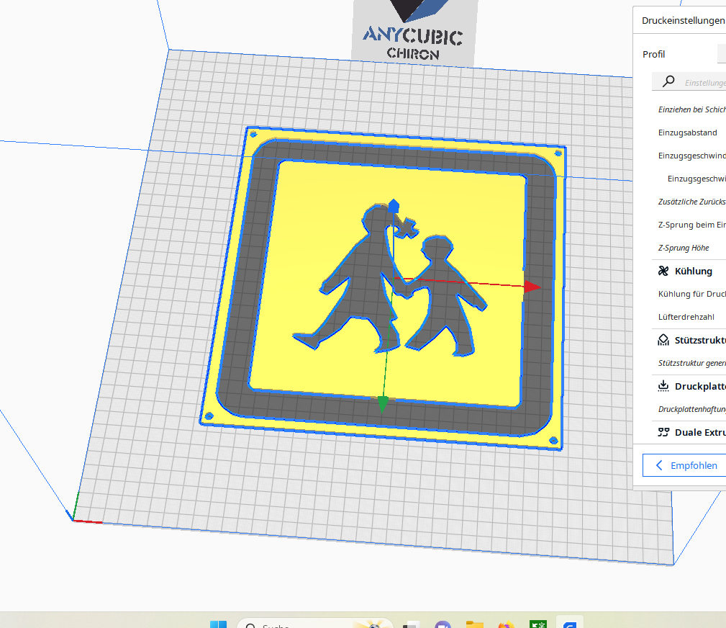This screenshot has width=726, height=628.
Task: Open the Firefox taskbar icon
Action: click(506, 624)
